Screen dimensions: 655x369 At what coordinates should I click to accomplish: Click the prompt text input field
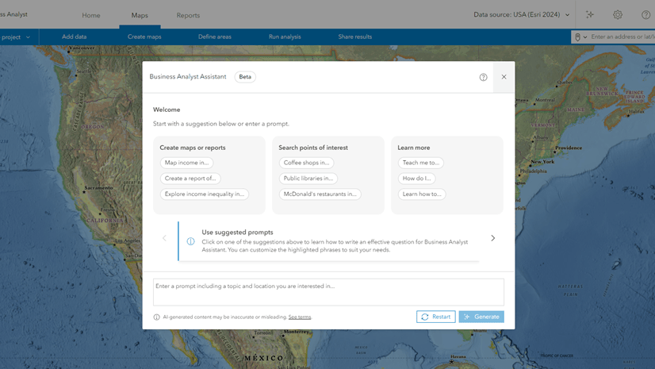[328, 291]
